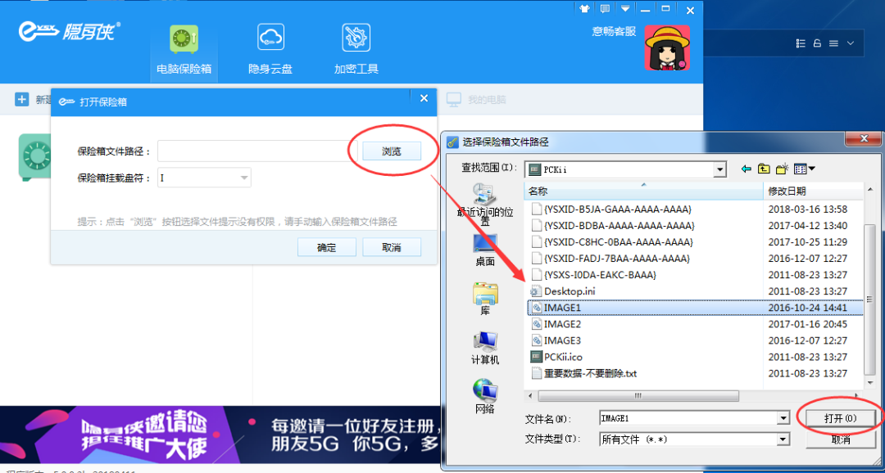Go to 桌面 desktop in places bar
Viewport: 885px width, 473px height.
(485, 249)
